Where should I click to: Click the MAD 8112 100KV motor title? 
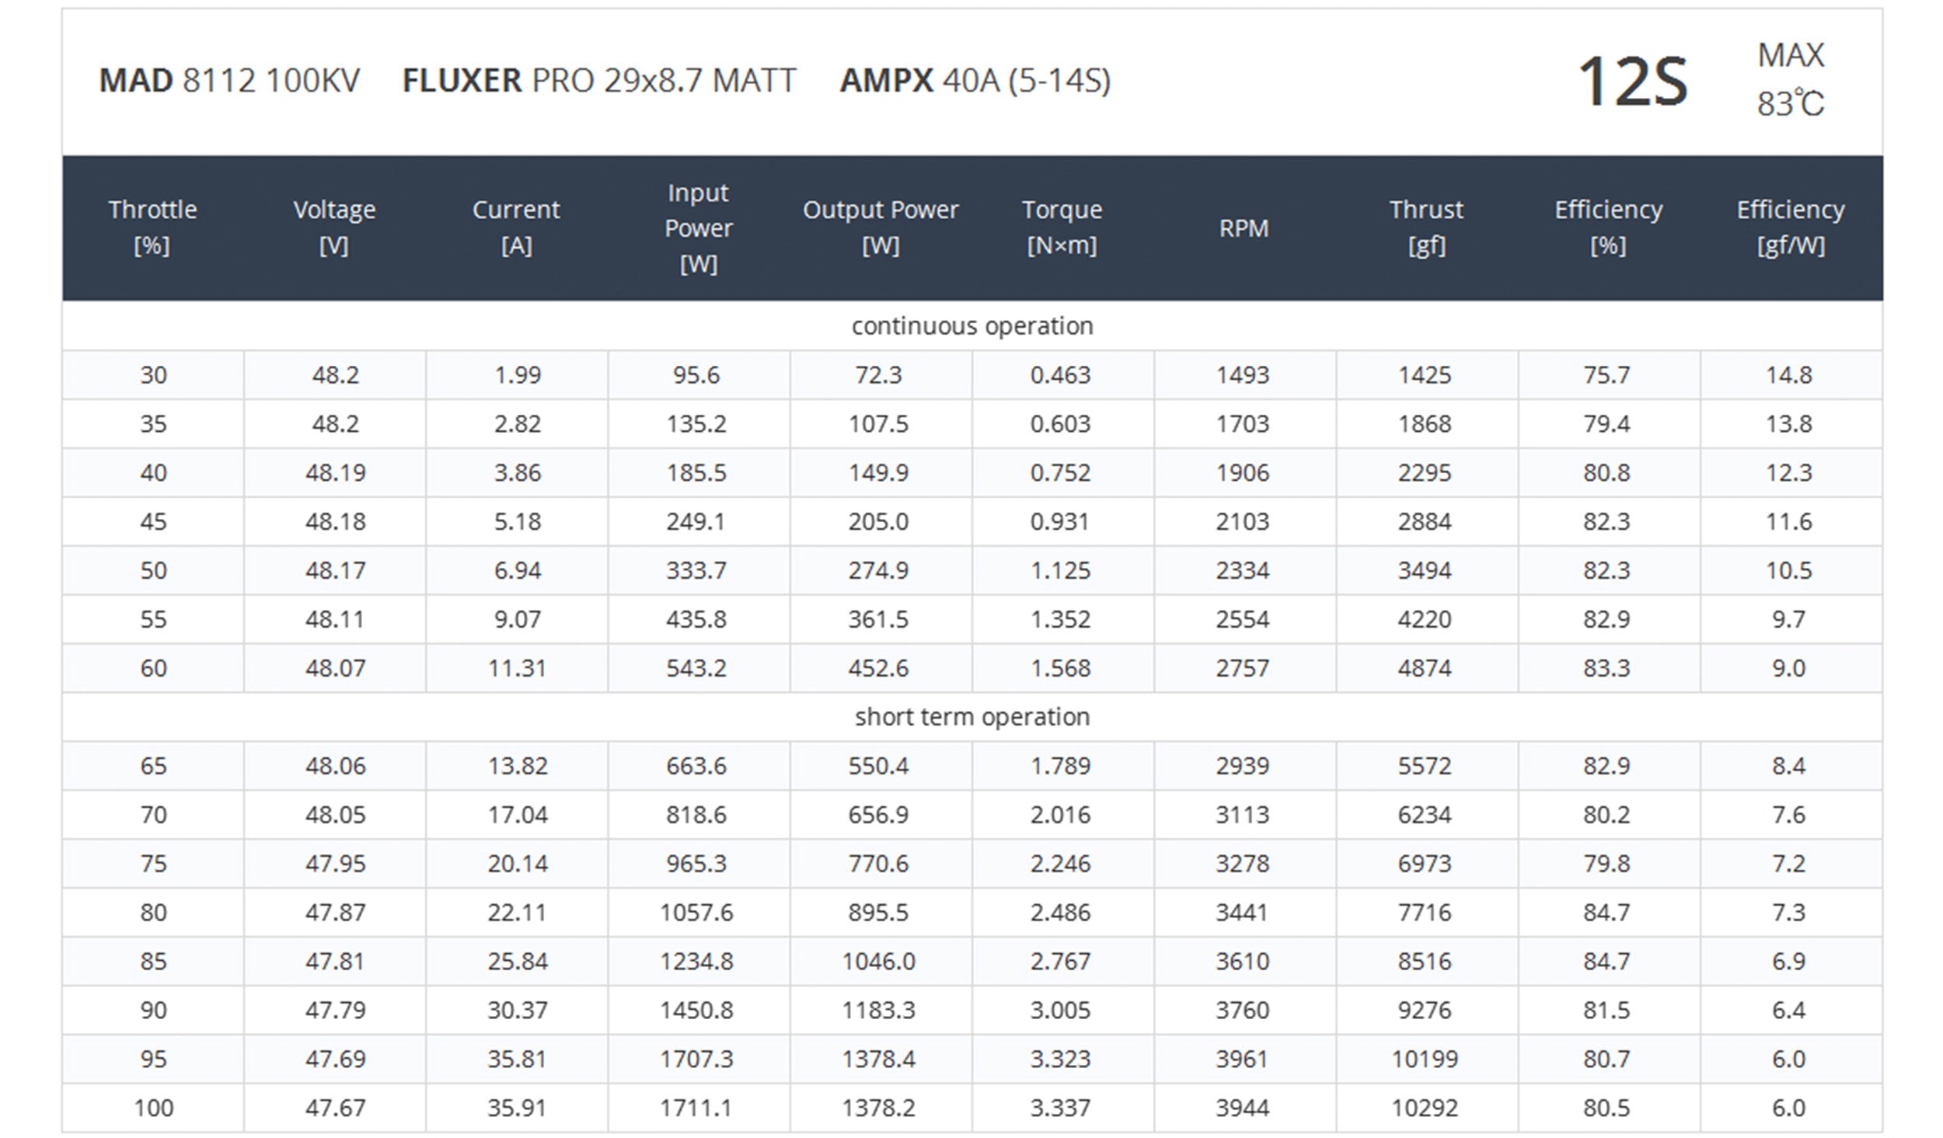point(229,81)
